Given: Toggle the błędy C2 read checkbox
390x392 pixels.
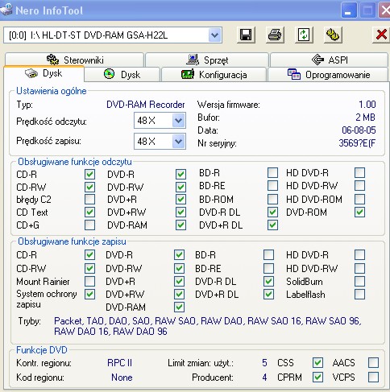Looking at the screenshot, I should pyautogui.click(x=89, y=200).
